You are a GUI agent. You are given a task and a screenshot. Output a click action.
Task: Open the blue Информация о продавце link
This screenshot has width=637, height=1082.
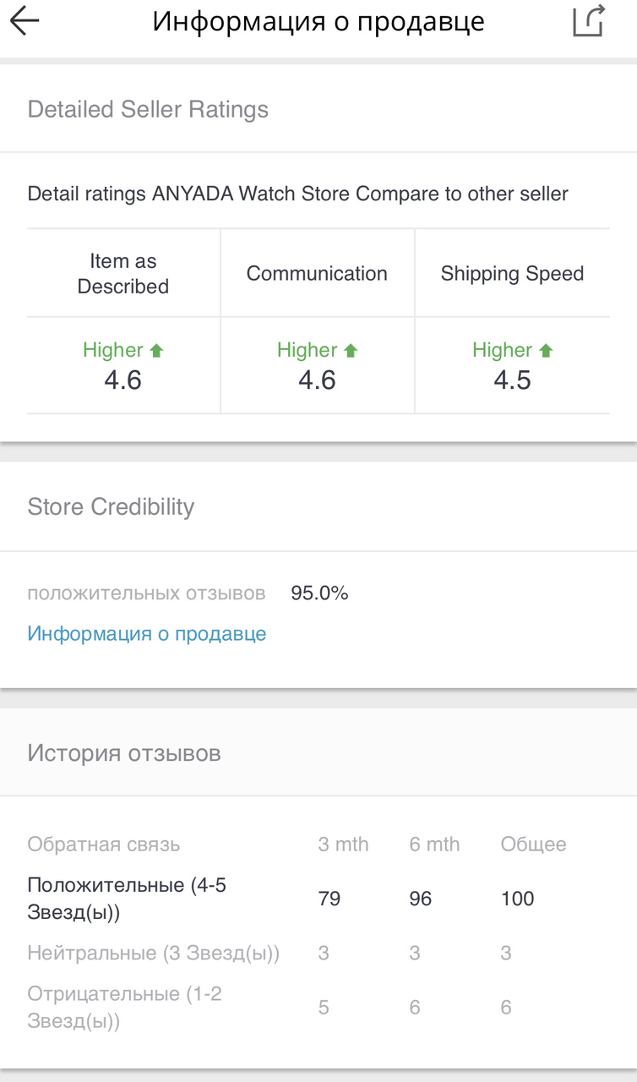coord(147,634)
